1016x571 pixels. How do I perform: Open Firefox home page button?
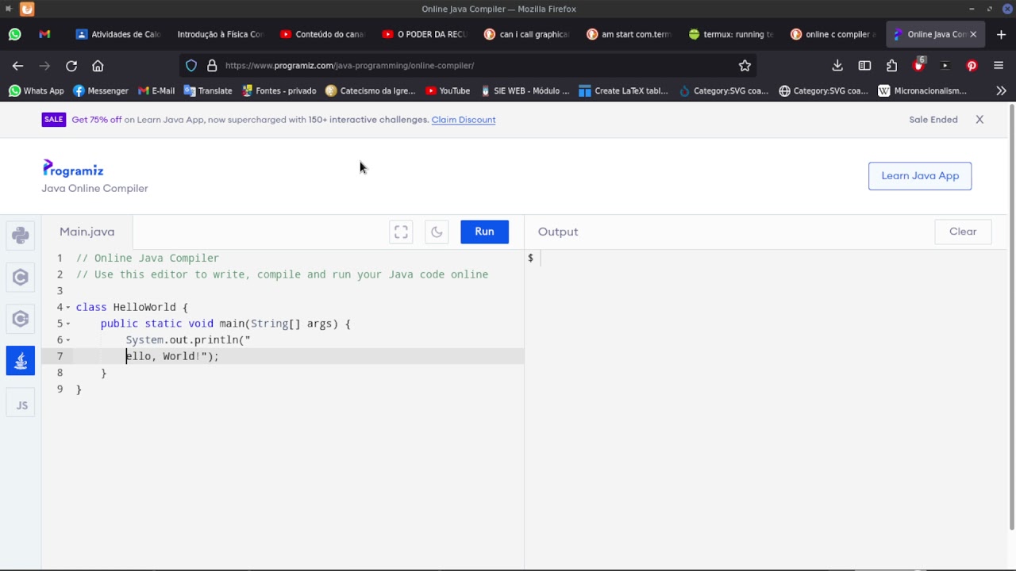point(98,66)
